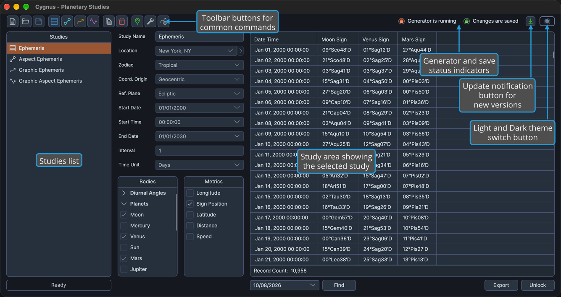Click the Bodies list scrollbar
The width and height of the screenshot is (561, 297).
click(x=176, y=212)
